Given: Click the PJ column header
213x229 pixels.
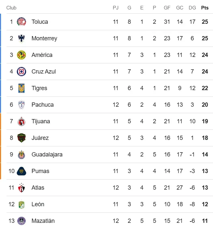Looking at the screenshot, I should click(116, 8).
